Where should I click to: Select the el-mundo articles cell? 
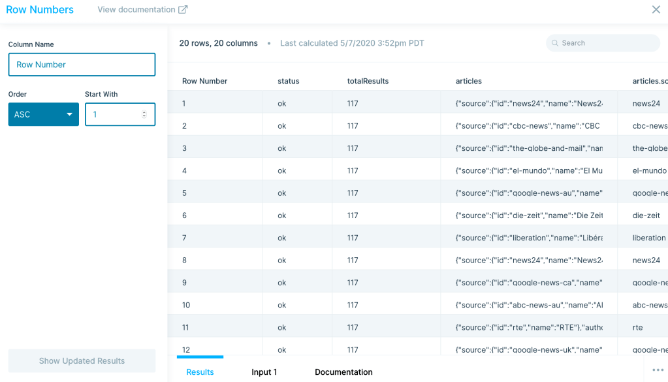(x=528, y=170)
